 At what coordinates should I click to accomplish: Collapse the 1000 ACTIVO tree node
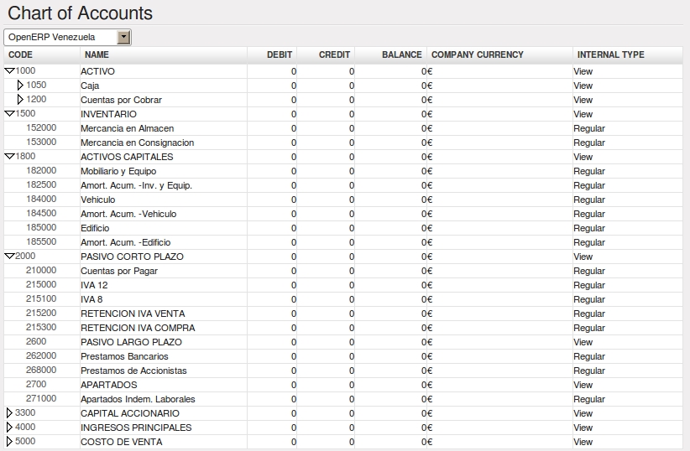pyautogui.click(x=9, y=70)
